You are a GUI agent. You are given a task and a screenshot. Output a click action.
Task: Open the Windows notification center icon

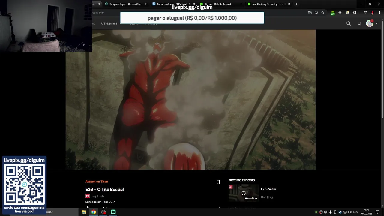pyautogui.click(x=377, y=212)
